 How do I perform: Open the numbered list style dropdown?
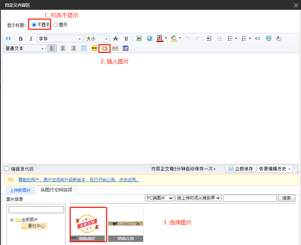tap(250, 38)
